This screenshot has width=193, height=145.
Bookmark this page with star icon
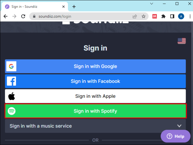click(143, 17)
